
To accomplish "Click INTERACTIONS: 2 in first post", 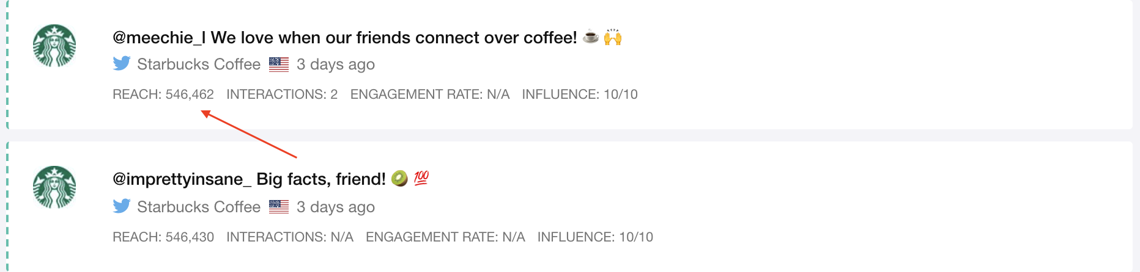I will tap(282, 95).
